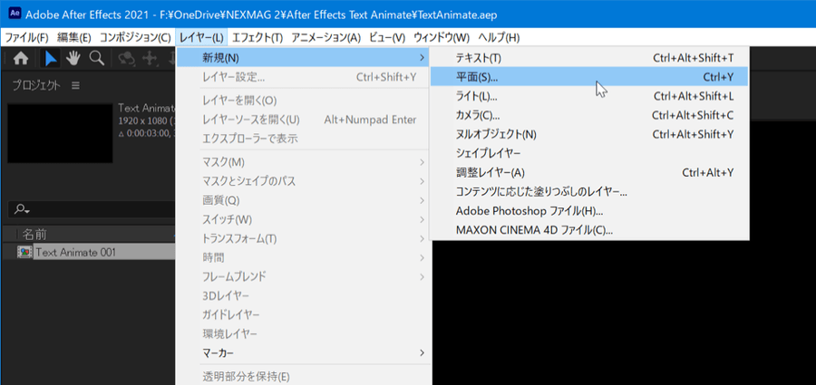The image size is (816, 385).
Task: Click the レイヤーソースを開く(U) entry
Action: (x=303, y=120)
